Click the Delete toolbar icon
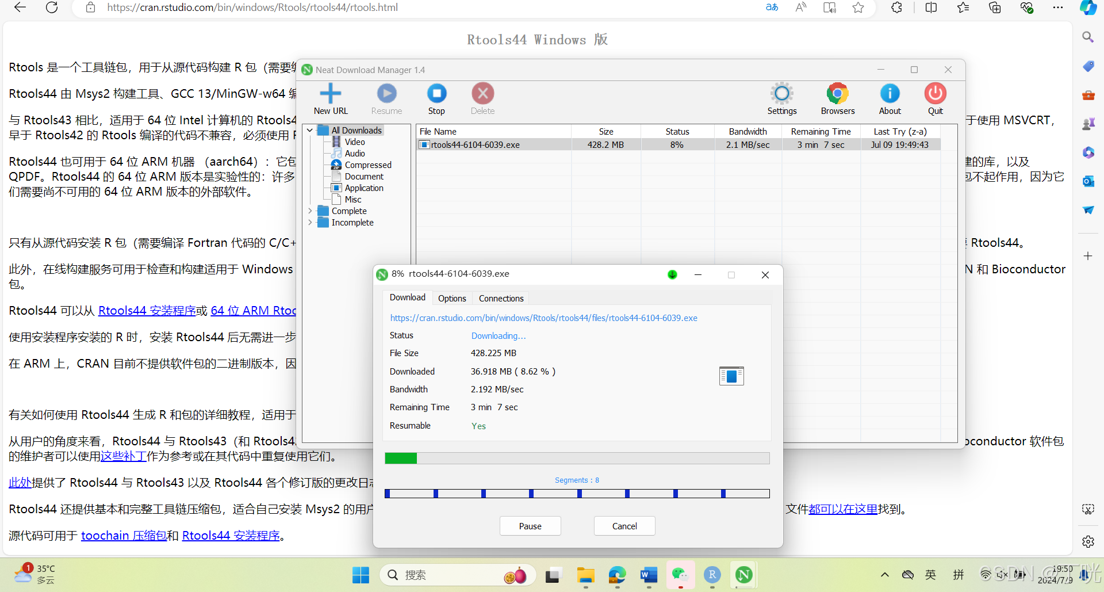1104x592 pixels. [482, 99]
